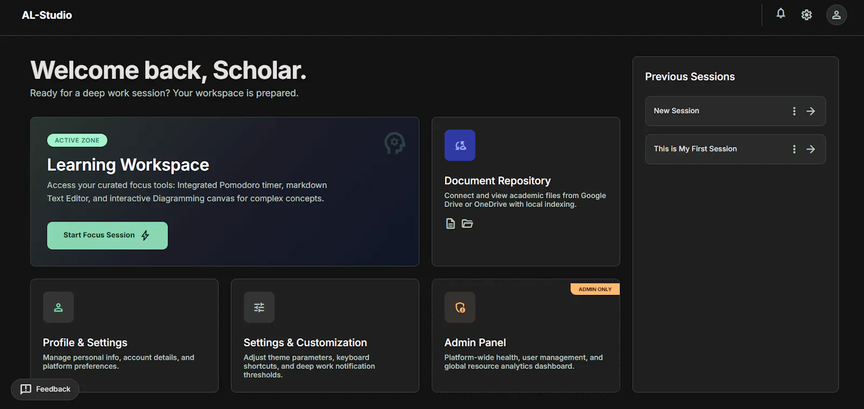Click the Previous Sessions heading
Image resolution: width=864 pixels, height=409 pixels.
tap(690, 77)
